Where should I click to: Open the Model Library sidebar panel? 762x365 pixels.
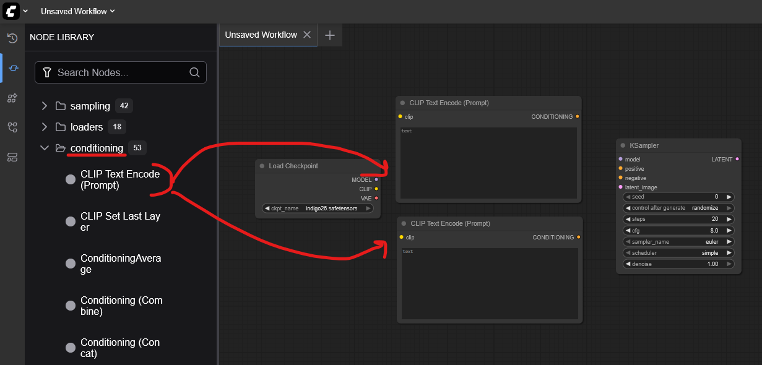point(12,98)
